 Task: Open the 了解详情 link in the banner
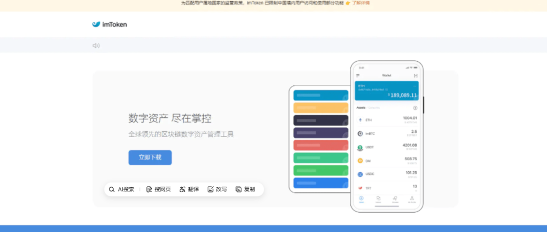pyautogui.click(x=361, y=3)
